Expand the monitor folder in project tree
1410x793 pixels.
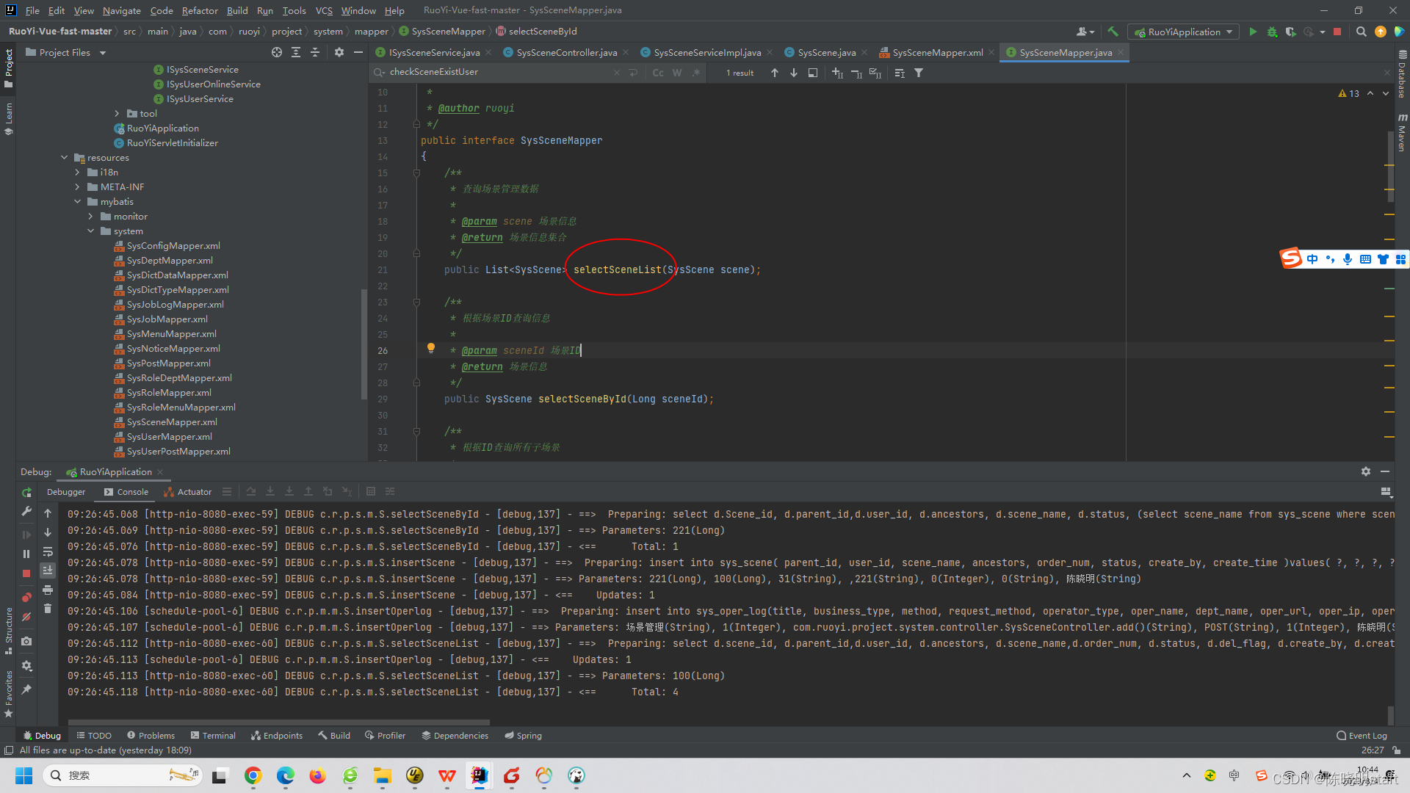91,217
